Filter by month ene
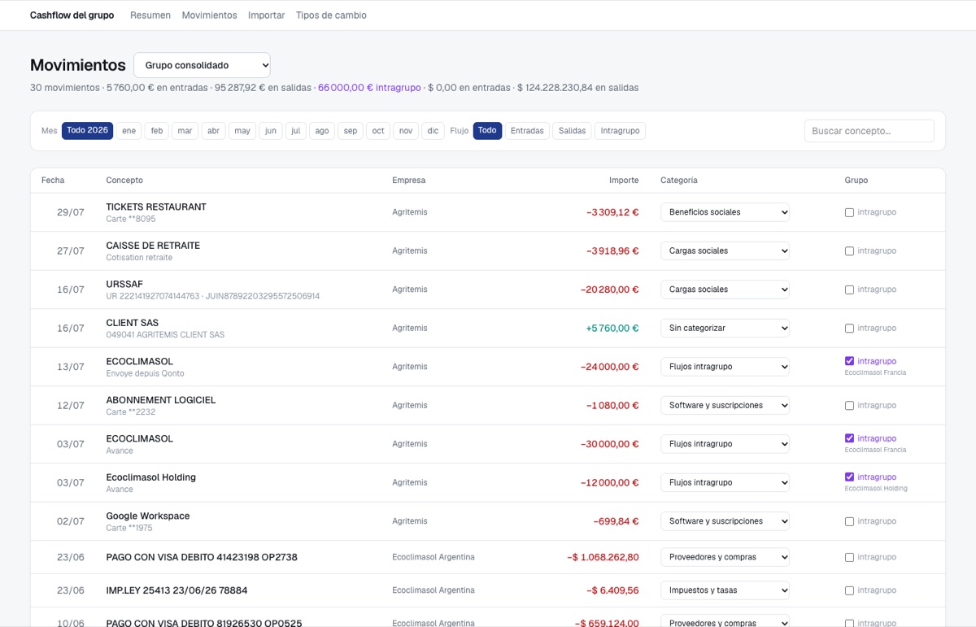976x627 pixels. click(129, 131)
